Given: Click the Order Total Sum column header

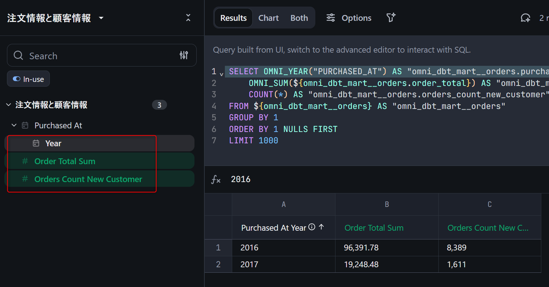Looking at the screenshot, I should tap(374, 228).
